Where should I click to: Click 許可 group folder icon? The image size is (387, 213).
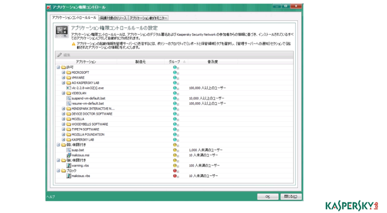(63, 67)
